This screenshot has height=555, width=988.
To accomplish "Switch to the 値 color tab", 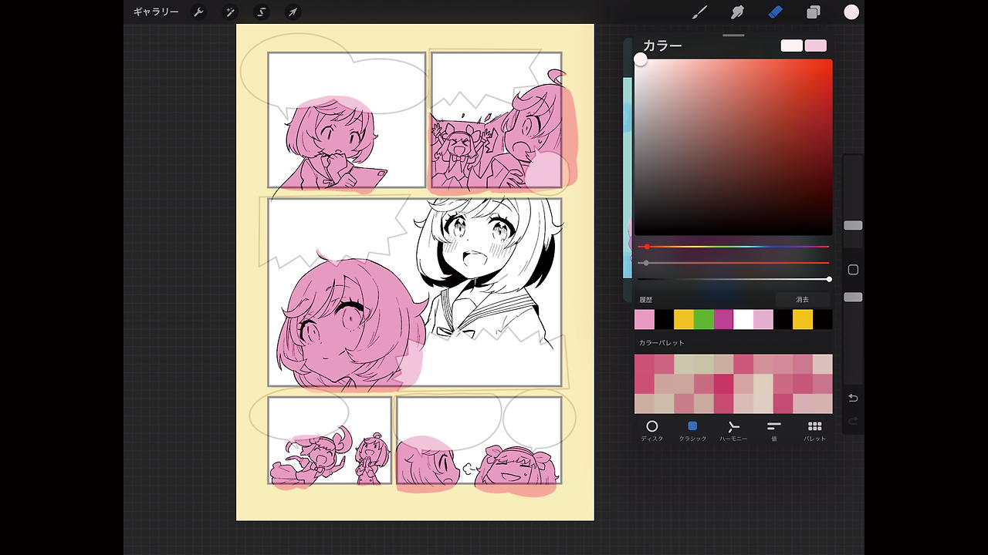I will tap(774, 431).
